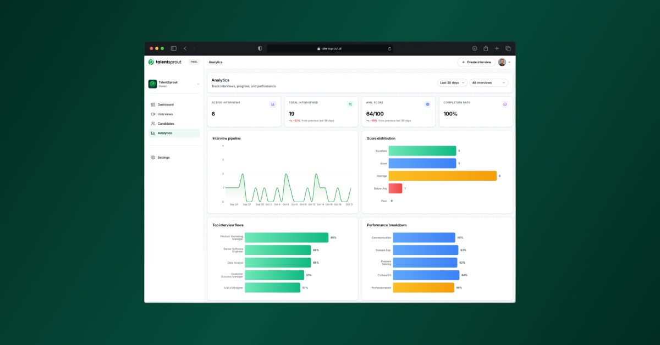660x345 pixels.
Task: Open the user avatar account menu
Action: pos(504,62)
